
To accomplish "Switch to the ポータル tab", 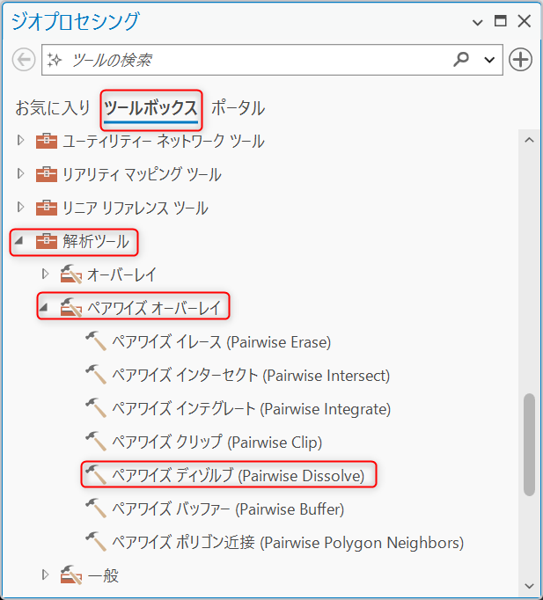I will tap(238, 108).
